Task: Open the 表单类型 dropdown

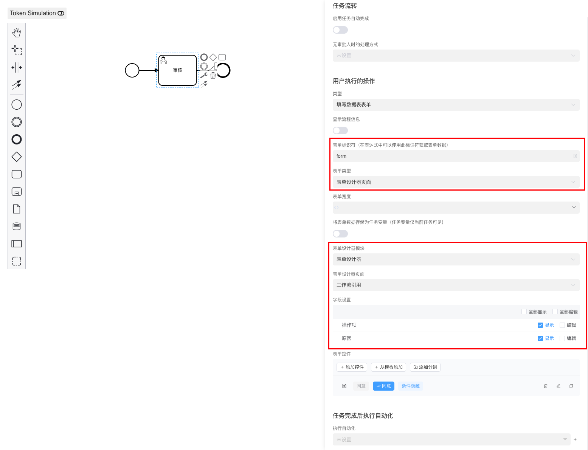Action: coord(456,182)
